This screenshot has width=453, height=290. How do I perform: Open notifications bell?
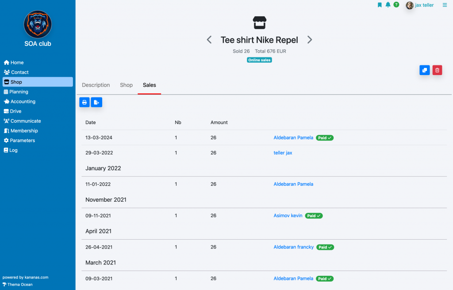pos(388,4)
